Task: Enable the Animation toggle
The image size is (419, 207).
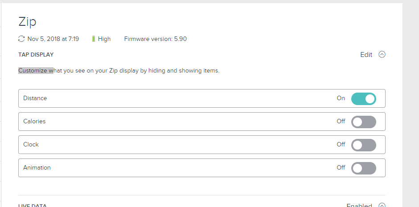Action: (x=363, y=168)
